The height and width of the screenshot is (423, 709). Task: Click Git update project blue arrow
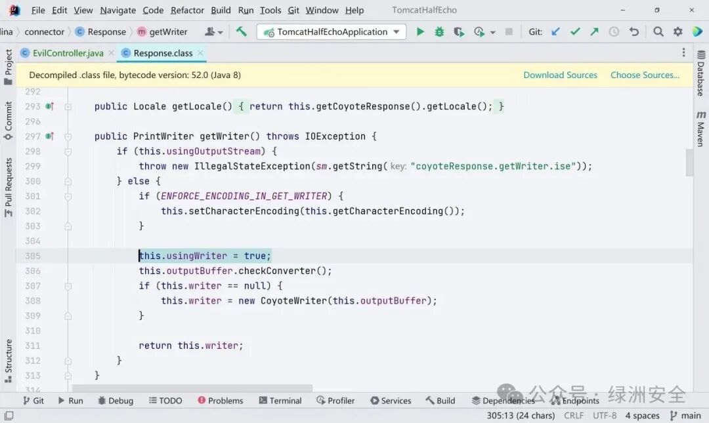556,31
